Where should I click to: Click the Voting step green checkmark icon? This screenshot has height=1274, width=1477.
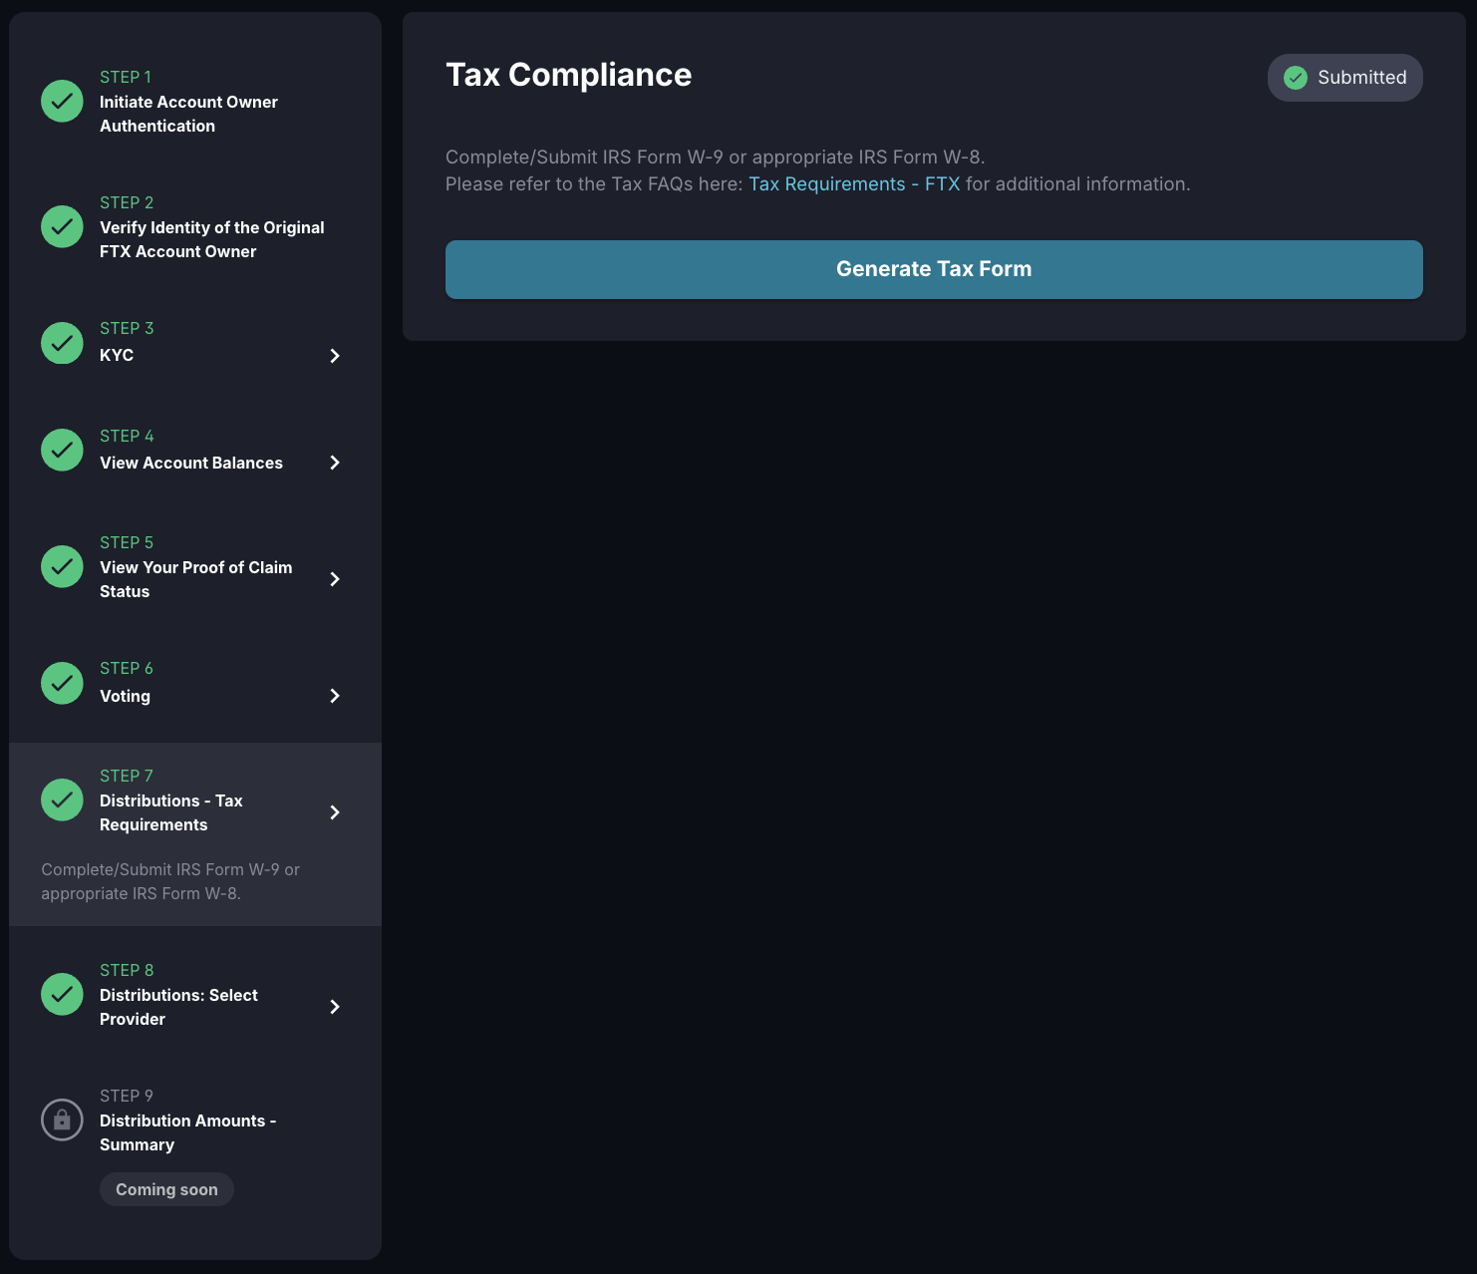[x=62, y=684]
